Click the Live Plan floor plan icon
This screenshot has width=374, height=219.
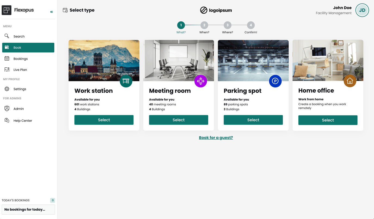pos(7,70)
